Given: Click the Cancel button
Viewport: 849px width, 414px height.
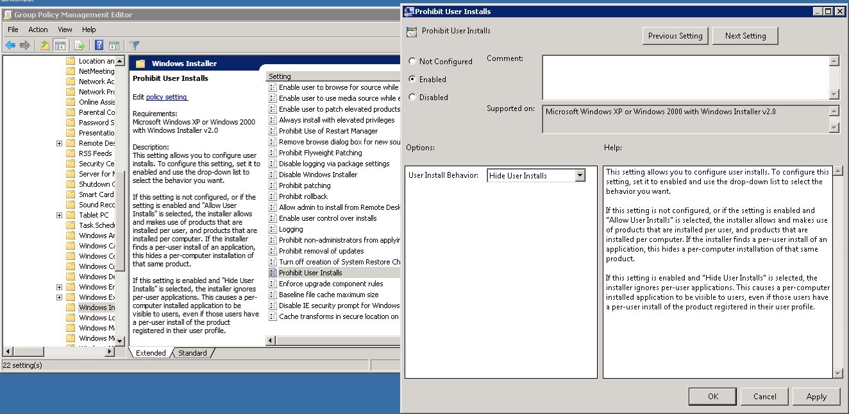Looking at the screenshot, I should pos(765,397).
